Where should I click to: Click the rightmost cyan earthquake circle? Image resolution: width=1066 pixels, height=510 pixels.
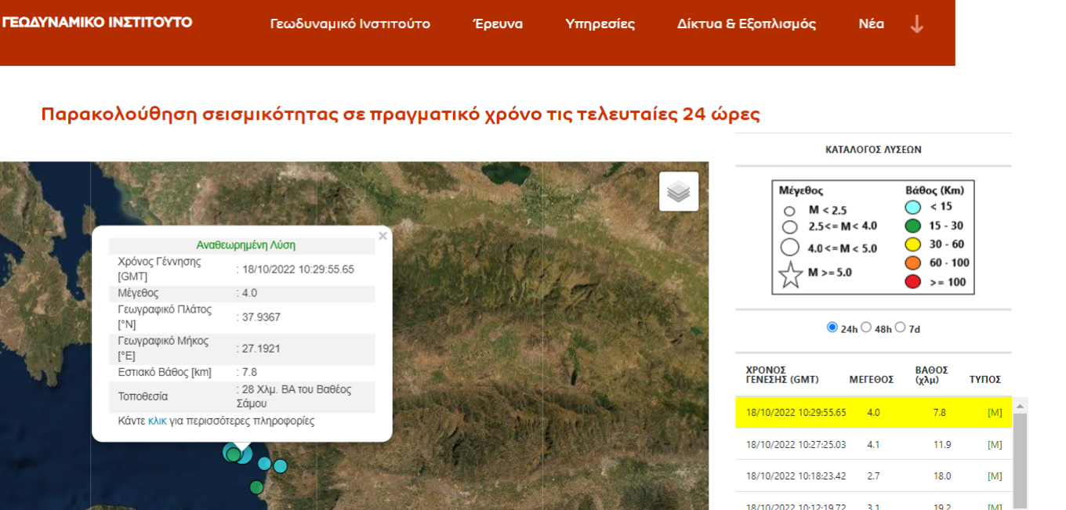tap(280, 466)
